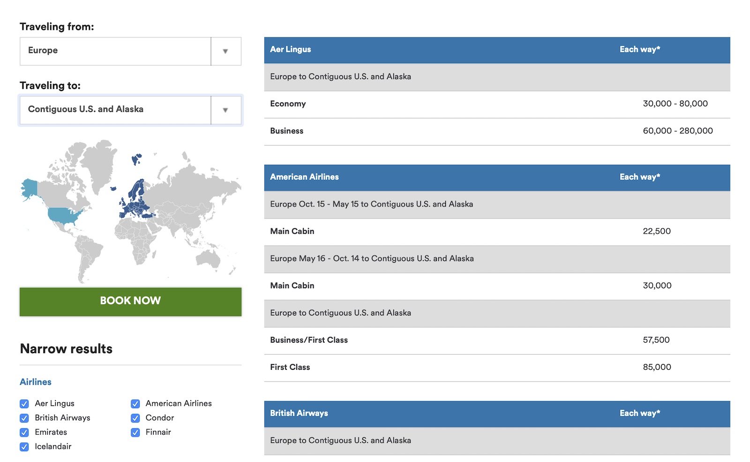Click the Narrow results heading
Image resolution: width=750 pixels, height=462 pixels.
pyautogui.click(x=66, y=349)
